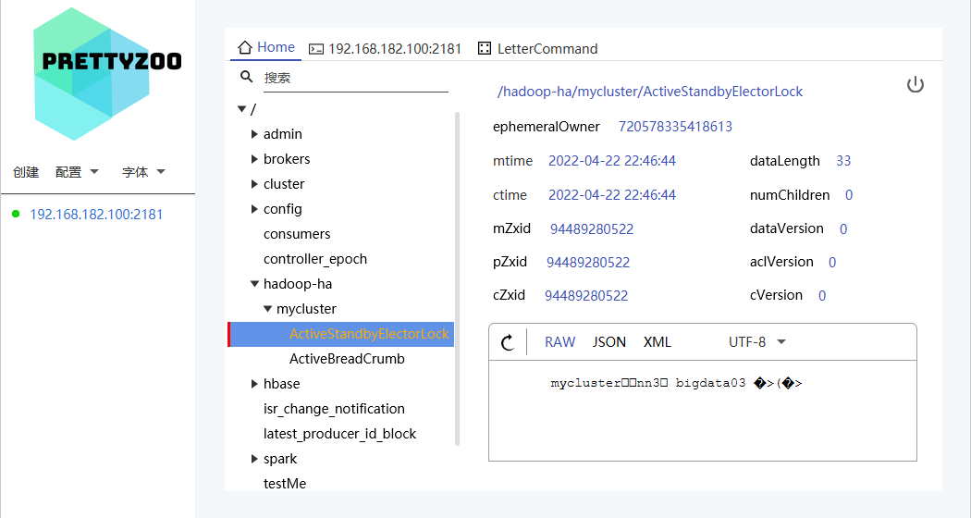
Task: Open the 字体 font dropdown menu
Action: click(143, 172)
